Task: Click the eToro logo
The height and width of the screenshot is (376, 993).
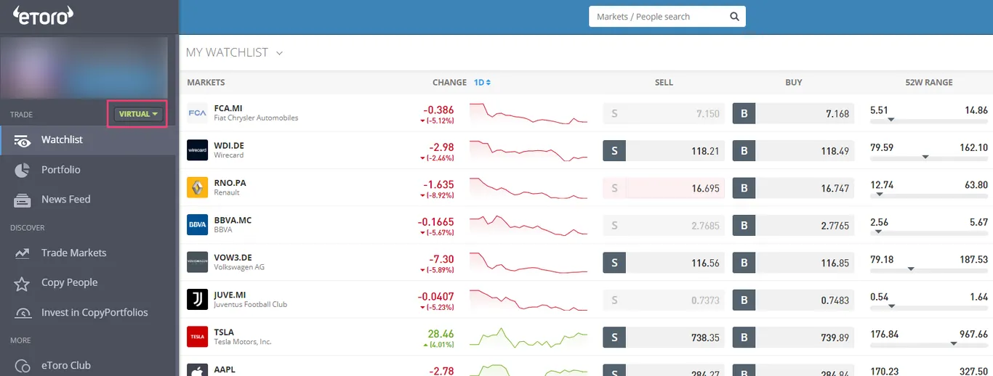Action: (x=44, y=15)
